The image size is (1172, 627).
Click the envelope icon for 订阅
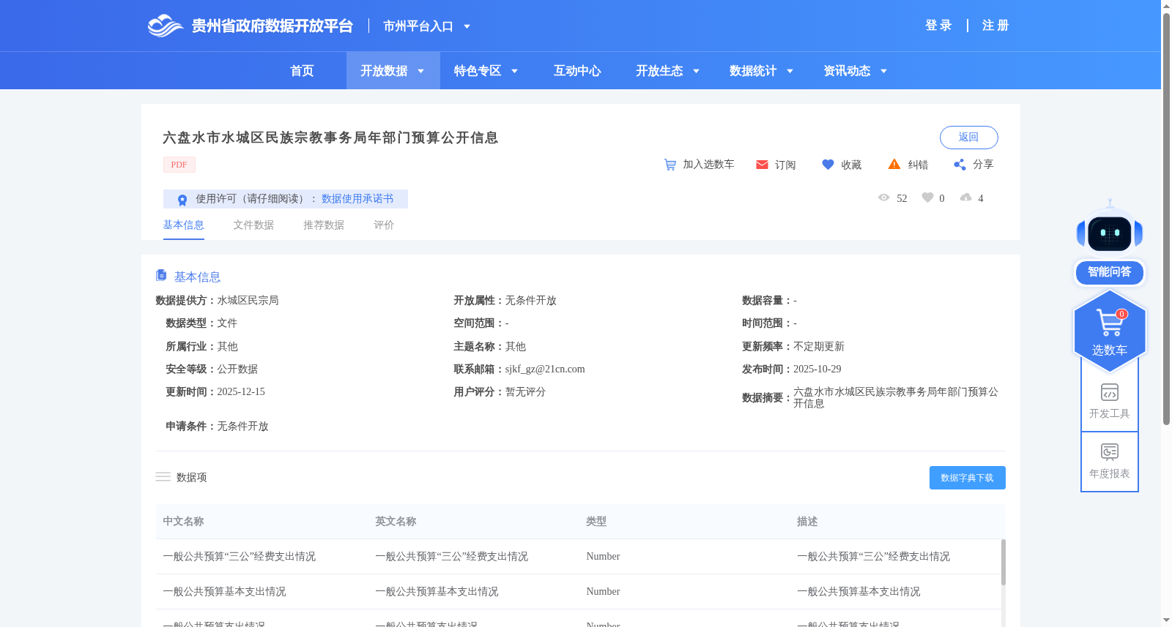pyautogui.click(x=762, y=165)
